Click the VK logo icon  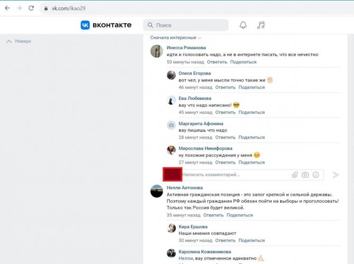click(x=85, y=25)
